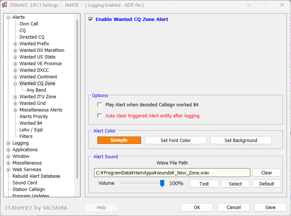Open Sound Card settings

click(25, 183)
